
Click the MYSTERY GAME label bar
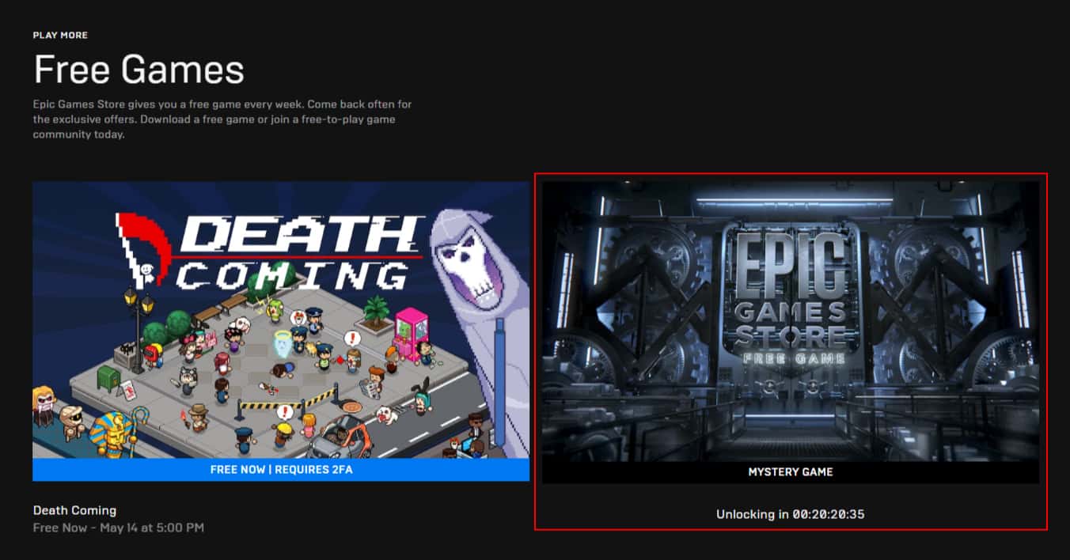[791, 471]
